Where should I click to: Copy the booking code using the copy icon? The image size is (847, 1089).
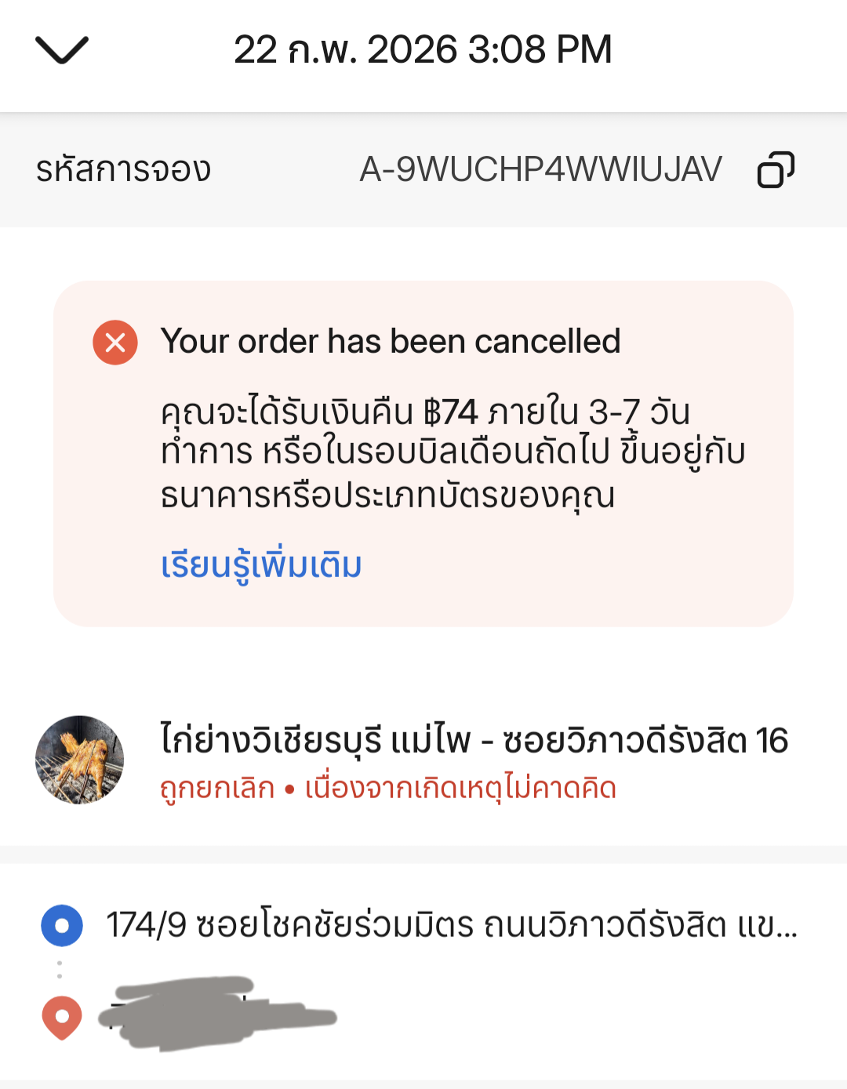775,169
